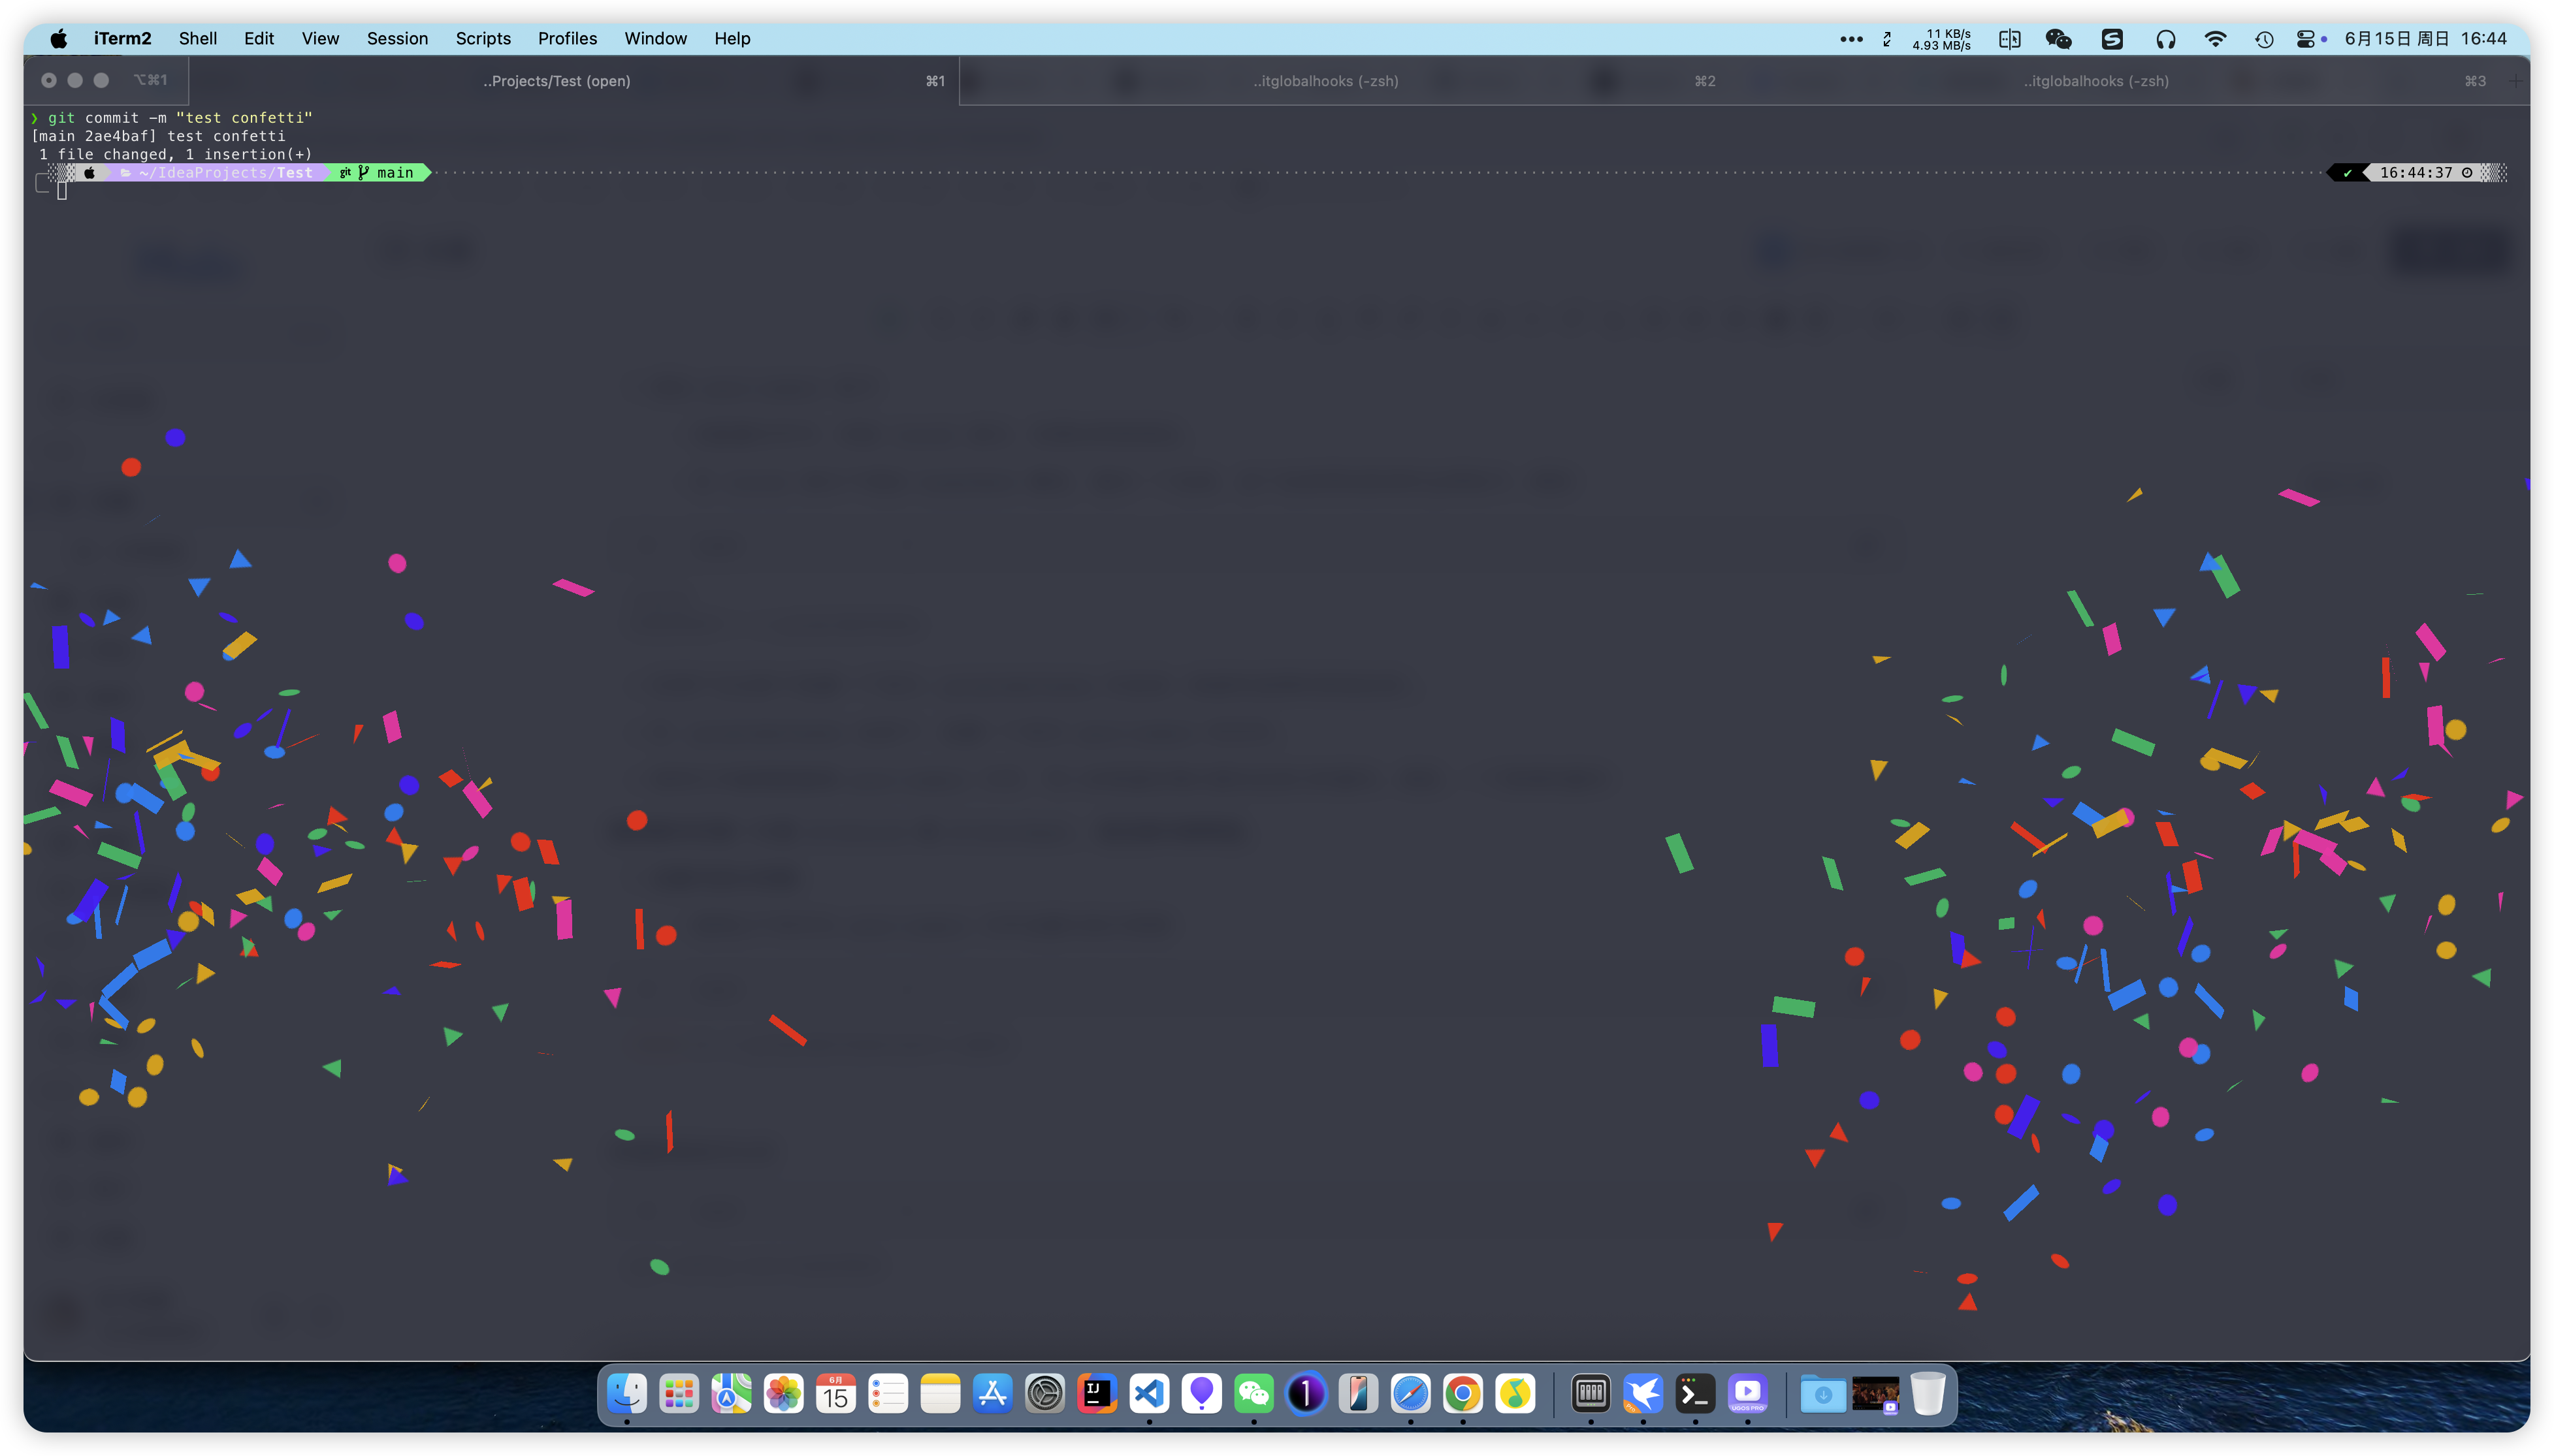Screen dimensions: 2554x1456
Task: Open System Settings gear in dock
Action: click(x=1044, y=1393)
